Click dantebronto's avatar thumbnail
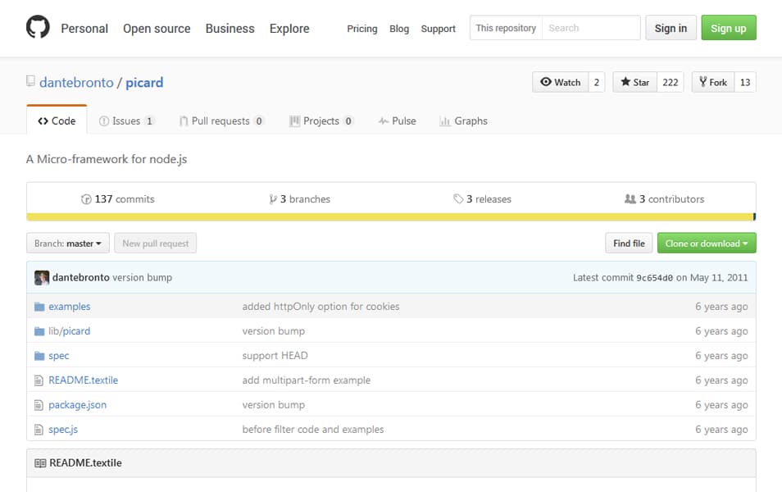The height and width of the screenshot is (492, 782). pyautogui.click(x=42, y=278)
